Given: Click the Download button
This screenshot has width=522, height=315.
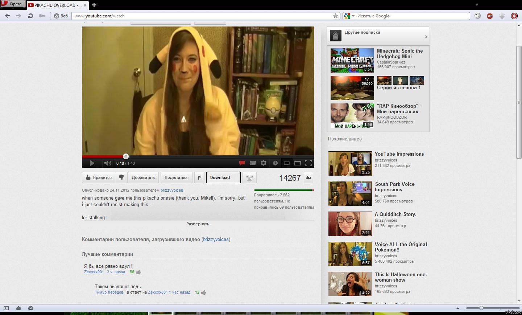Looking at the screenshot, I should [x=223, y=177].
